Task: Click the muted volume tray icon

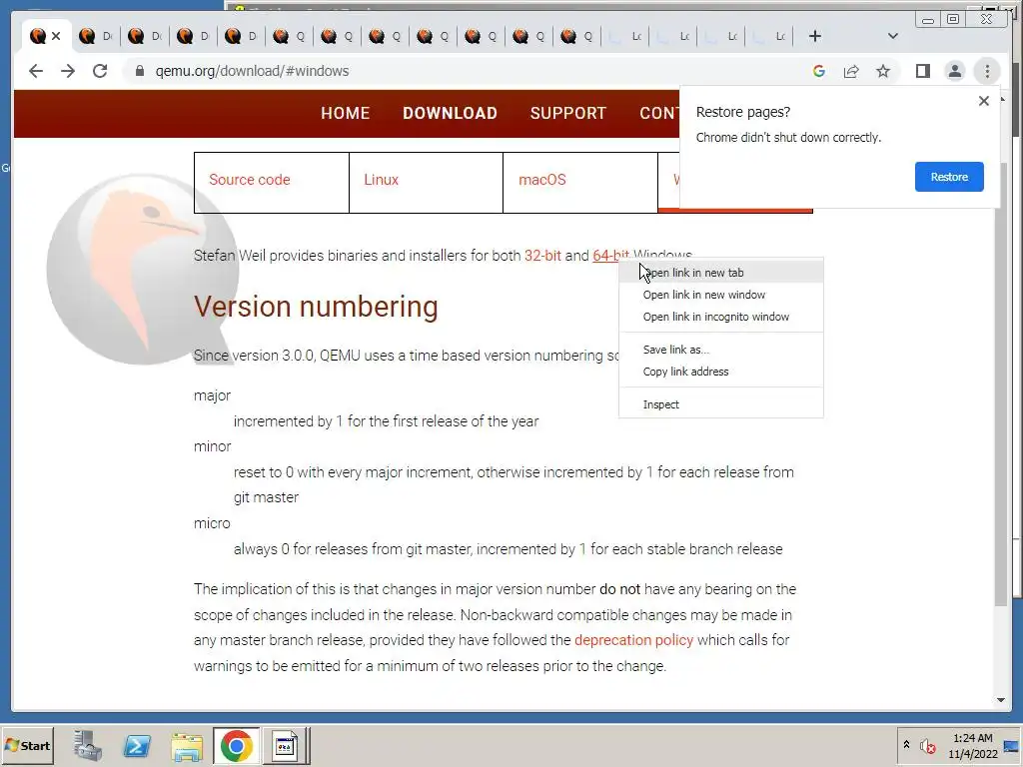Action: click(927, 745)
